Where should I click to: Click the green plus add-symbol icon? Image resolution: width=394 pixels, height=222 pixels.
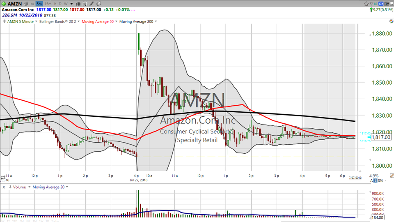pos(3,4)
